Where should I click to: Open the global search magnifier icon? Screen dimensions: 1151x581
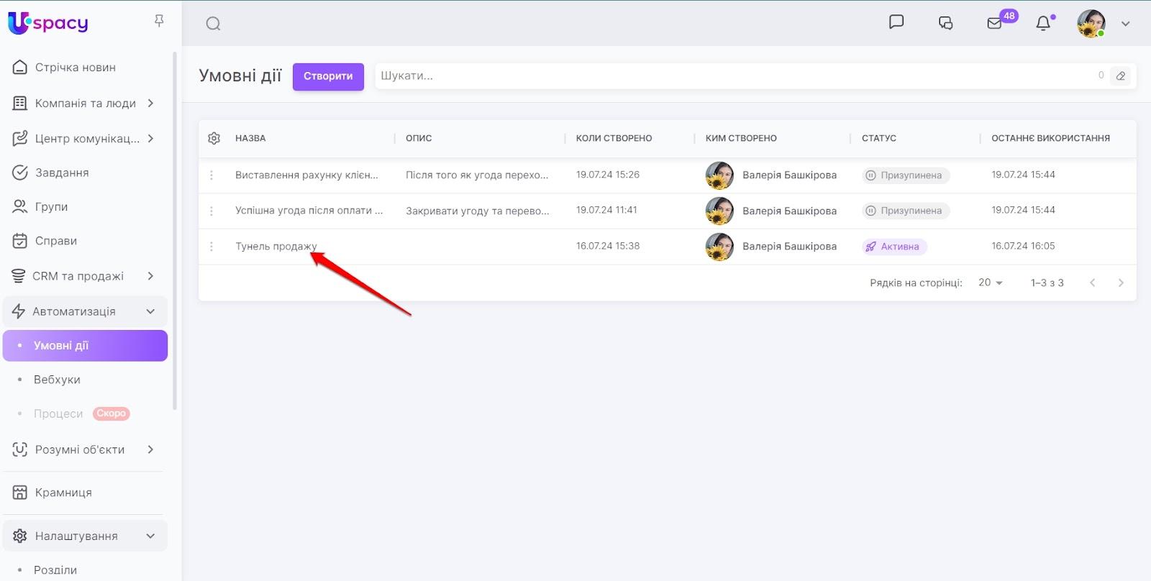[x=213, y=24]
